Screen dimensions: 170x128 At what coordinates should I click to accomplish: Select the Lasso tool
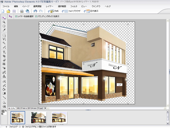coord(4,39)
